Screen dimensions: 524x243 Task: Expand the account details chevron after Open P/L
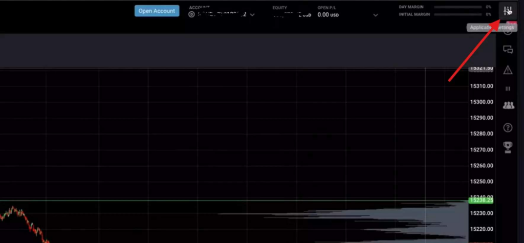point(376,15)
